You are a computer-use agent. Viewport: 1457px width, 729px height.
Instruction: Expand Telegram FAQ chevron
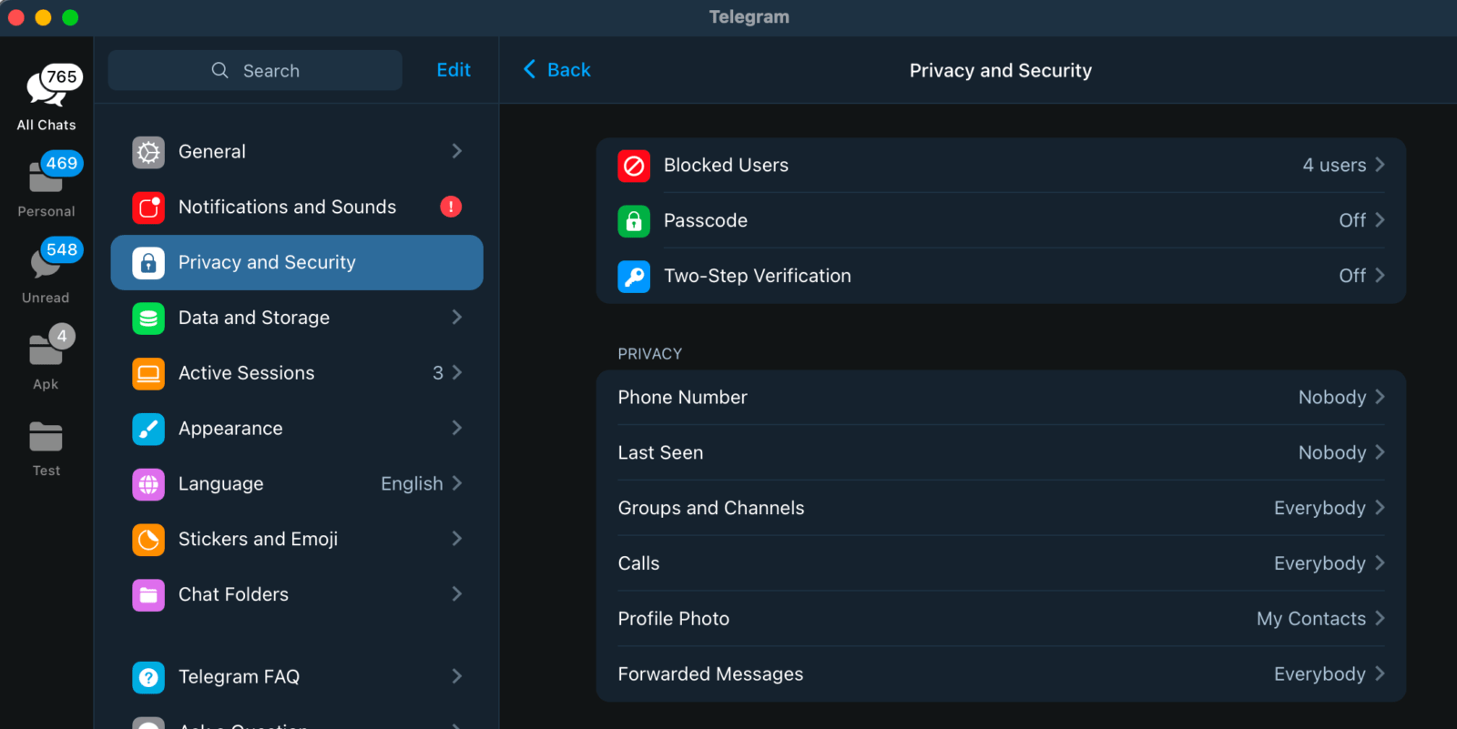click(457, 676)
